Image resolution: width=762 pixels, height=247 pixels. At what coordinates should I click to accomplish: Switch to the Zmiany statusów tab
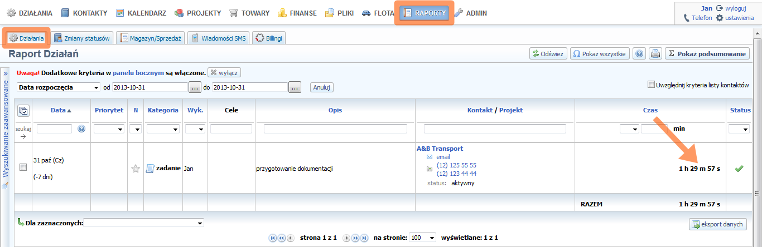[82, 38]
